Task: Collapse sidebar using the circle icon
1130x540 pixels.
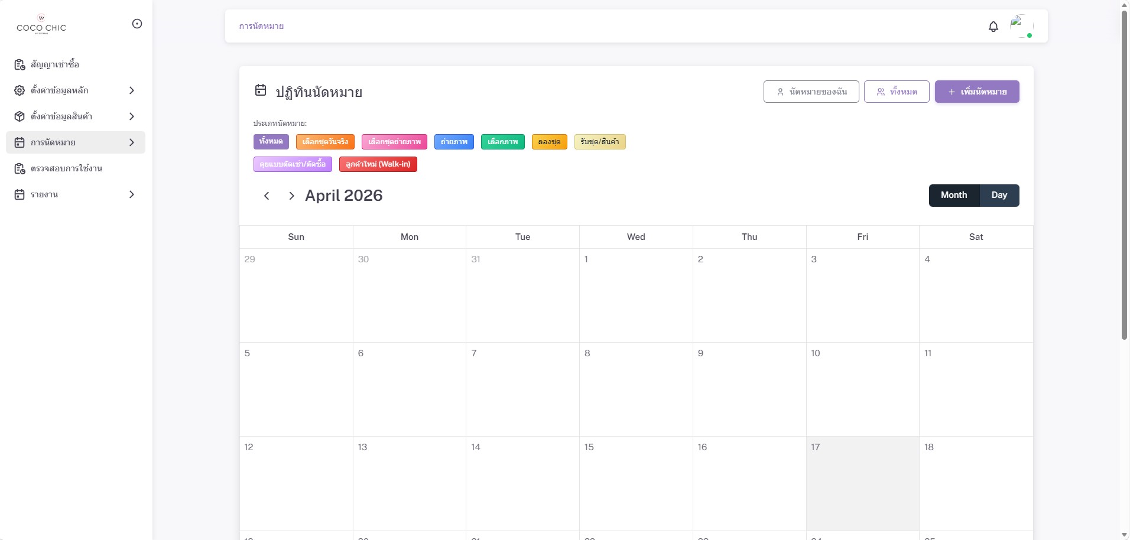Action: (x=137, y=24)
